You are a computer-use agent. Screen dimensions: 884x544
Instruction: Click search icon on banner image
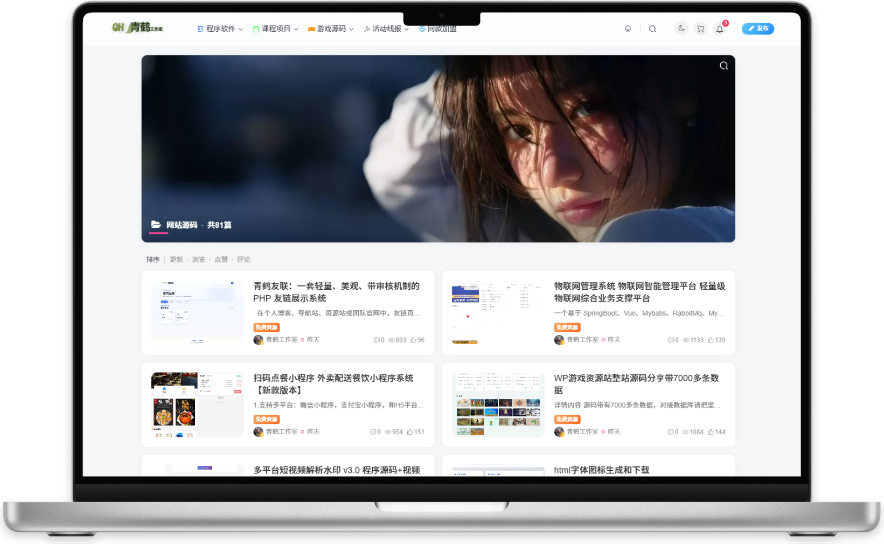(x=723, y=66)
